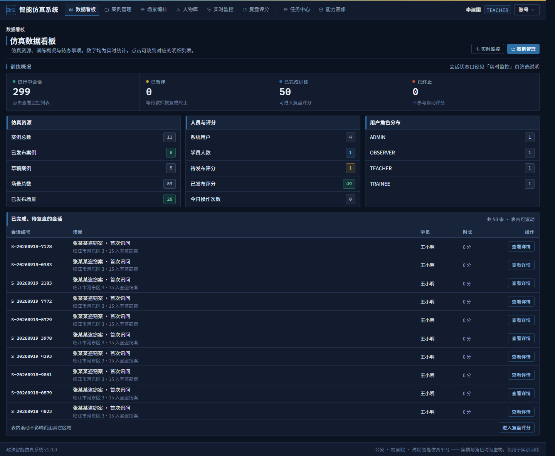Click the 已暂停 statistic card
555x456 pixels.
206,92
